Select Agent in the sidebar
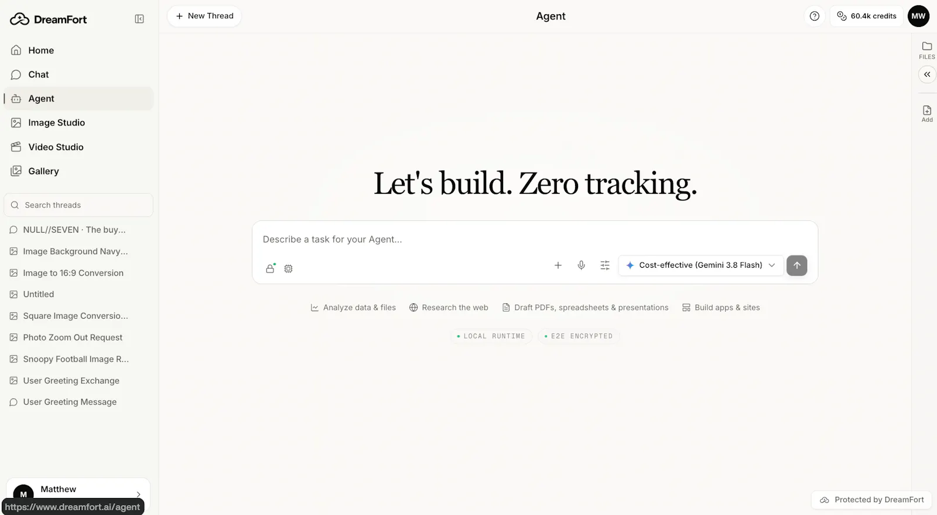The width and height of the screenshot is (937, 515). click(x=78, y=98)
